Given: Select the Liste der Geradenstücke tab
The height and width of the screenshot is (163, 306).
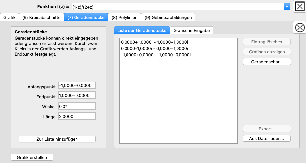Looking at the screenshot, I should (142, 30).
